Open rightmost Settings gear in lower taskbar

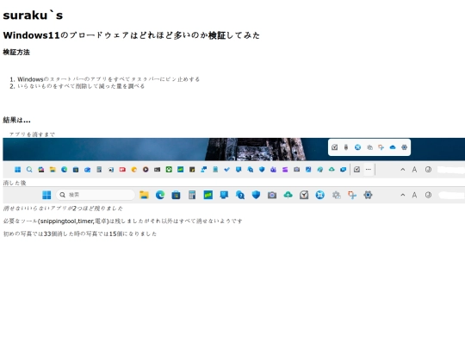pos(368,195)
